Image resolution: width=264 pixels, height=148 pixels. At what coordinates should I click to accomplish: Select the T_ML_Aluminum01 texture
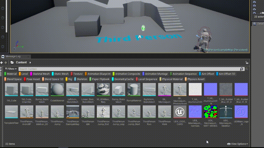coord(195,93)
